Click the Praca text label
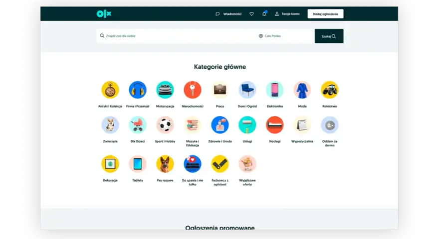The height and width of the screenshot is (239, 439). (220, 106)
